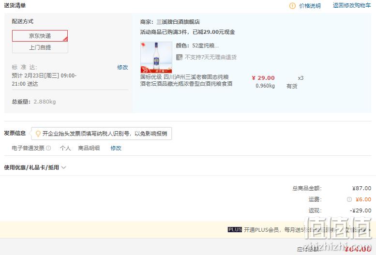The height and width of the screenshot is (255, 376).
Task: Click the 不支持7天无理由退货 text
Action: click(x=211, y=57)
